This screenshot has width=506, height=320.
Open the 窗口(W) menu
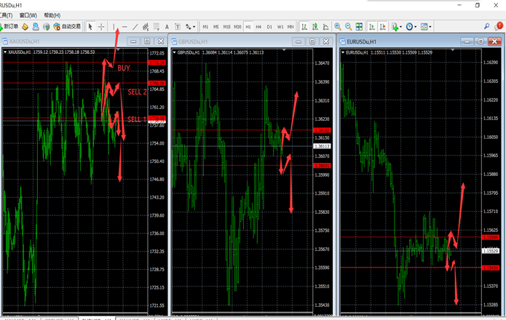coord(29,15)
